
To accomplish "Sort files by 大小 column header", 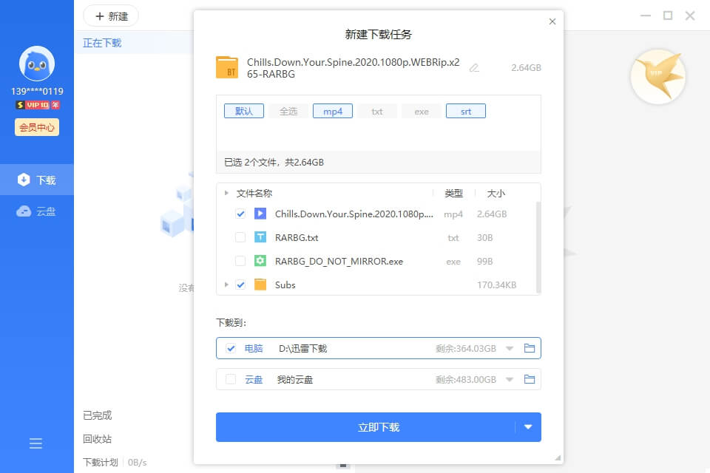I will [x=496, y=194].
